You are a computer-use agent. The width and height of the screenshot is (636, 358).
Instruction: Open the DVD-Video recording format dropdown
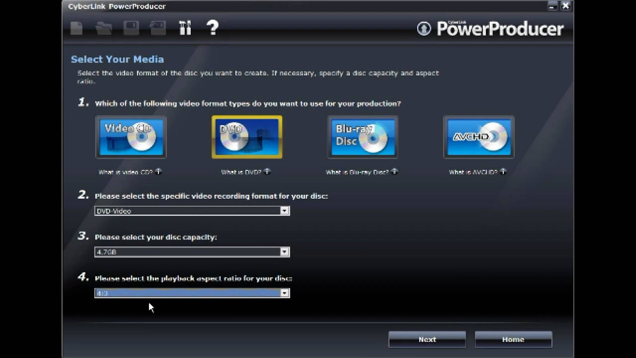click(192, 211)
